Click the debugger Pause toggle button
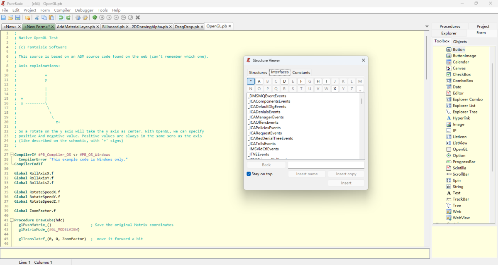The image size is (498, 265). pos(102,17)
